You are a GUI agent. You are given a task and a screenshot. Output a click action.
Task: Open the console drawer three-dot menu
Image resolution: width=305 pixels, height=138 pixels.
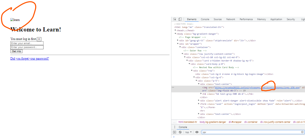(x=175, y=127)
